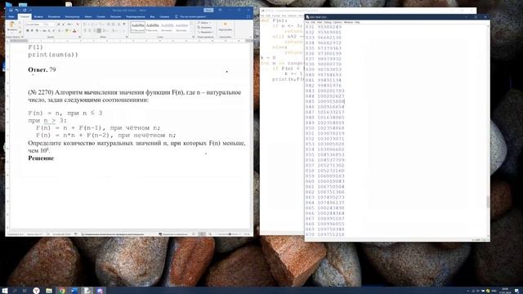Switch to Read Mode view in status bar

point(194,234)
